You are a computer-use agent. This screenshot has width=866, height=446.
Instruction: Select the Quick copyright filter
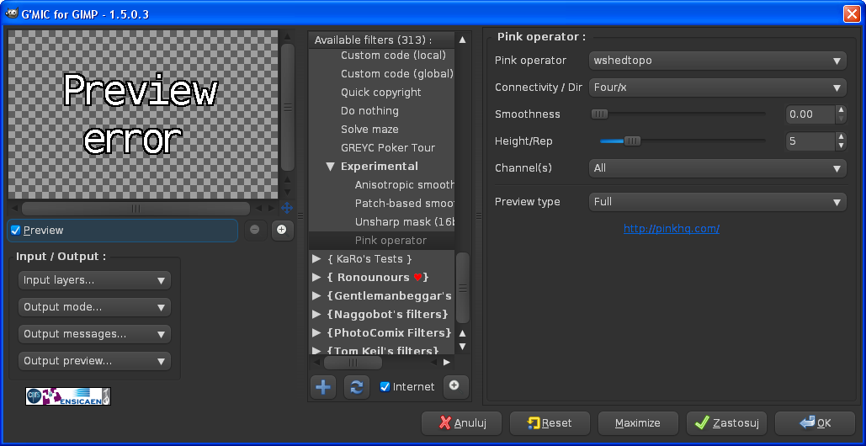point(381,93)
